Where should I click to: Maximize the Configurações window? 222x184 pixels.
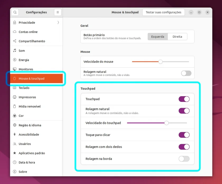point(199,12)
